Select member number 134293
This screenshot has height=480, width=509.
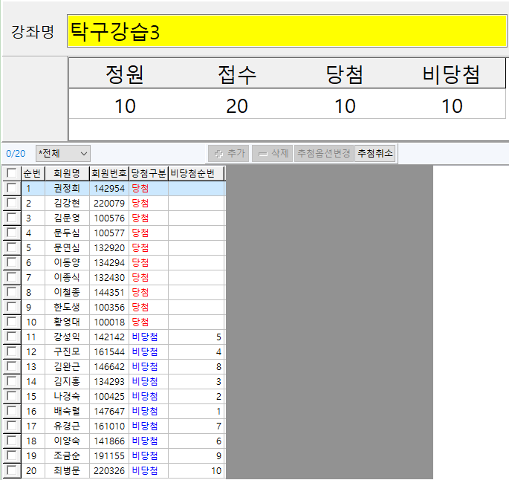[x=109, y=382]
